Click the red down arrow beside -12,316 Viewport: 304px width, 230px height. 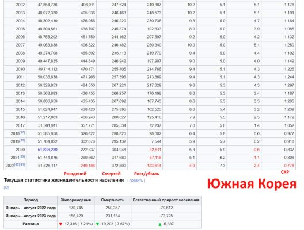(60, 224)
